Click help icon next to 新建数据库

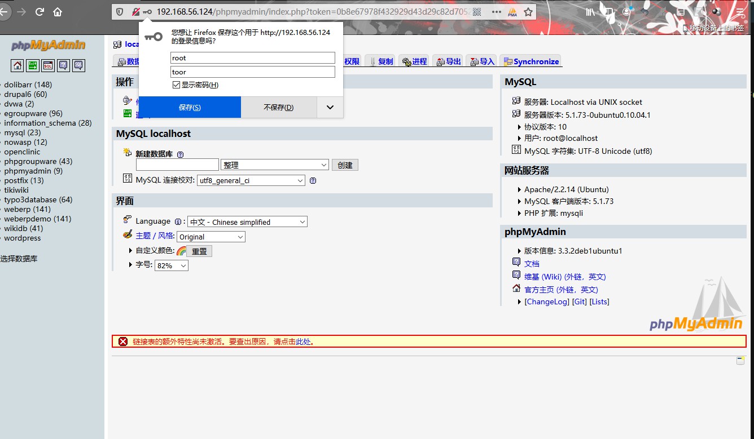[180, 154]
